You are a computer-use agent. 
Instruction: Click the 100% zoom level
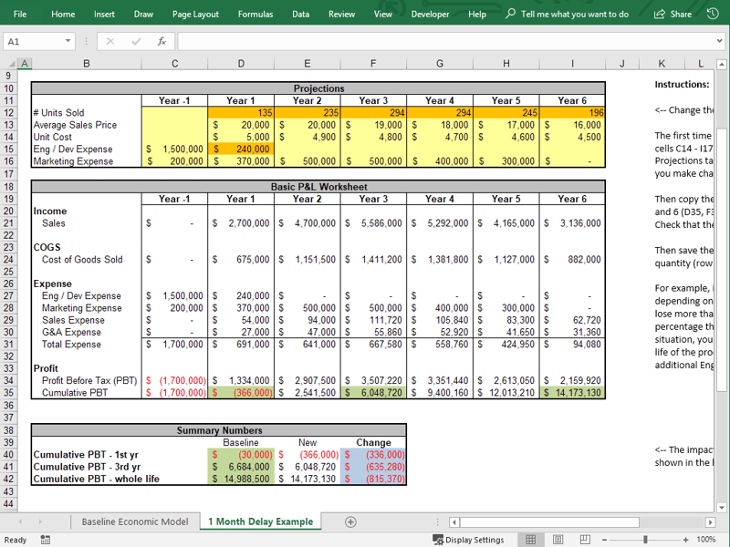705,540
